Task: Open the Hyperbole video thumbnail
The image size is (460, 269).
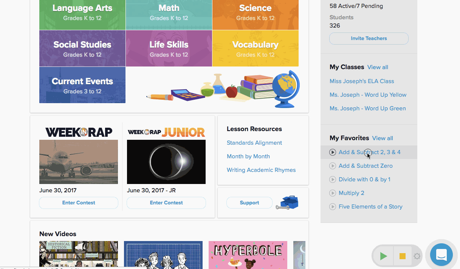Action: [248, 255]
